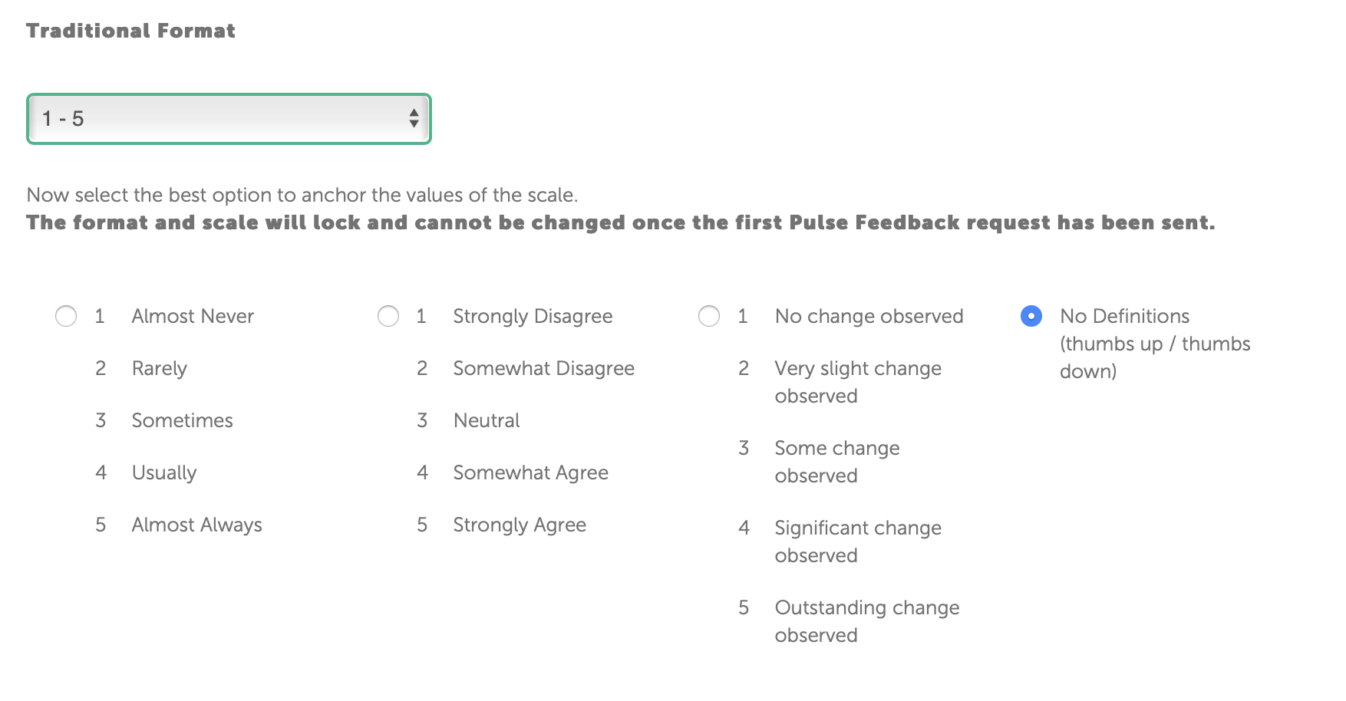Click the Neutral scale label
The height and width of the screenshot is (701, 1346).
tap(487, 420)
